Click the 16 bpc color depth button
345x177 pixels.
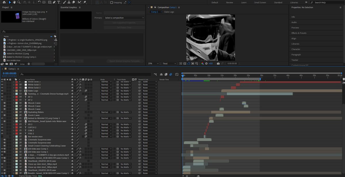click(22, 64)
